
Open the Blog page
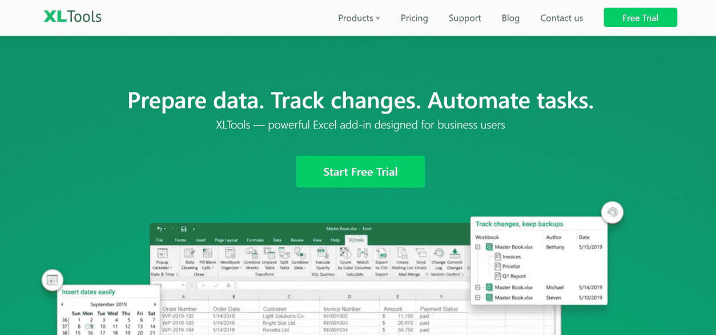coord(510,18)
